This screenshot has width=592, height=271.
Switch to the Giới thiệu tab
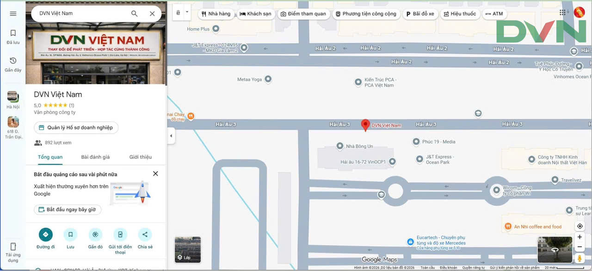pos(141,157)
